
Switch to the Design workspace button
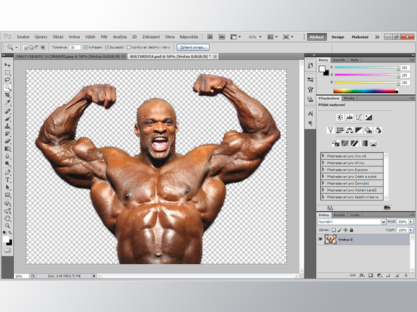tap(338, 36)
